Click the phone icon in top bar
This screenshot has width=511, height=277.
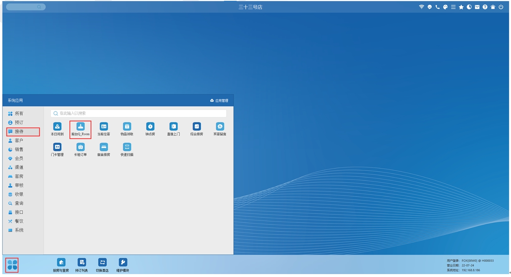click(x=438, y=7)
